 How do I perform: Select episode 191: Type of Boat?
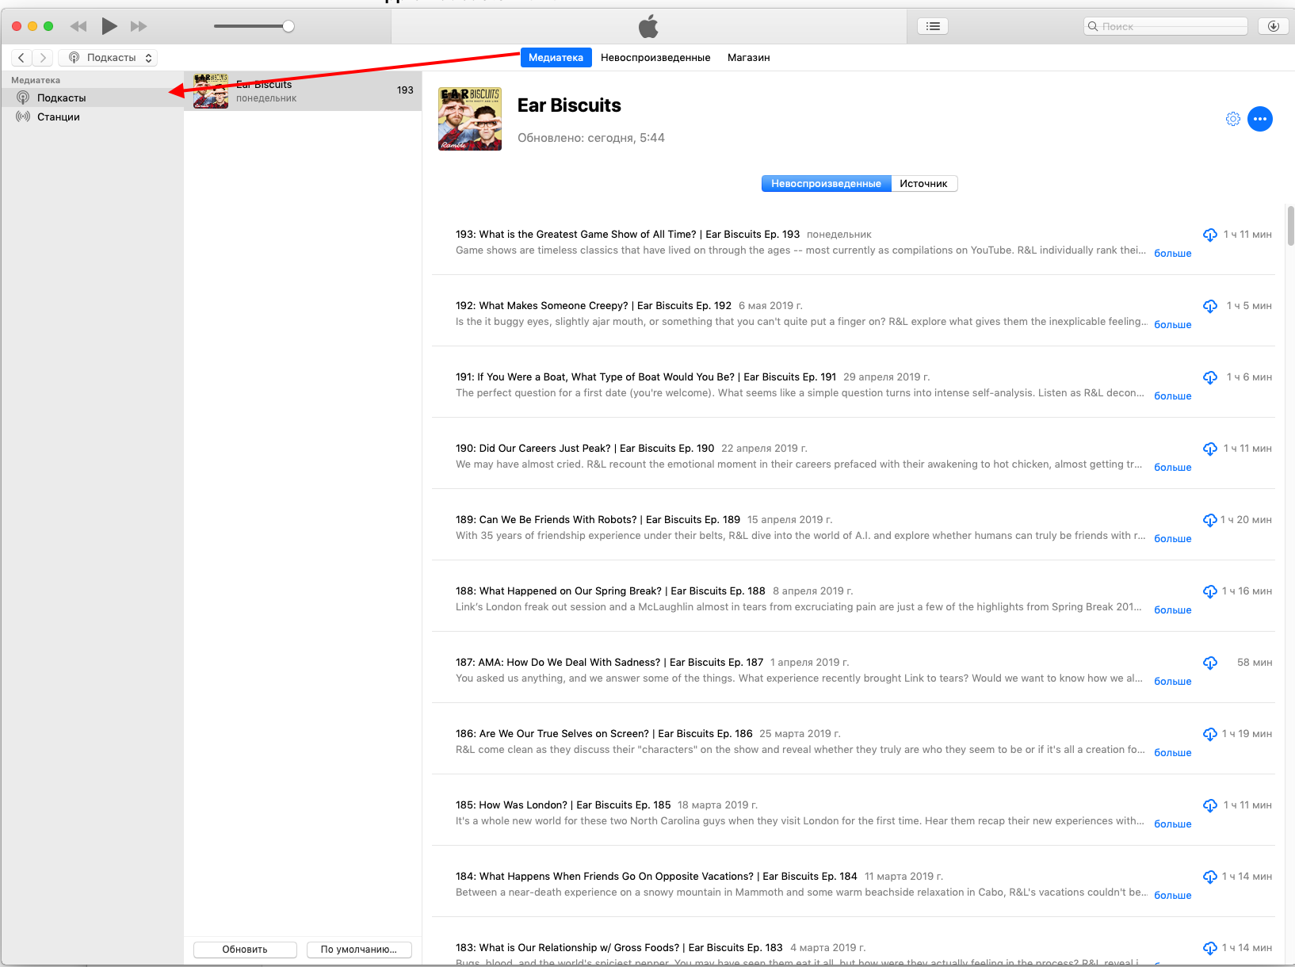(646, 377)
